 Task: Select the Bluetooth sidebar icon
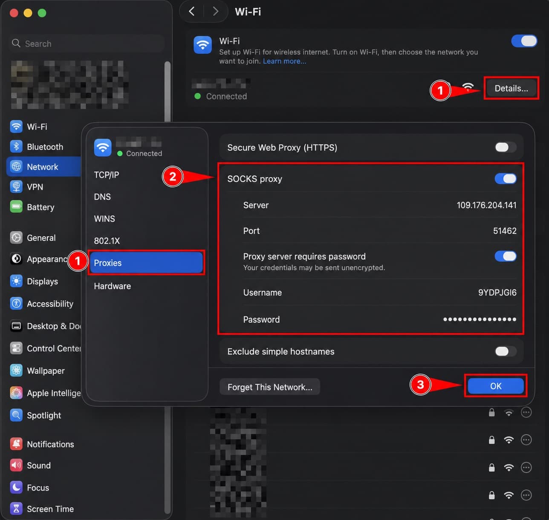click(x=16, y=147)
